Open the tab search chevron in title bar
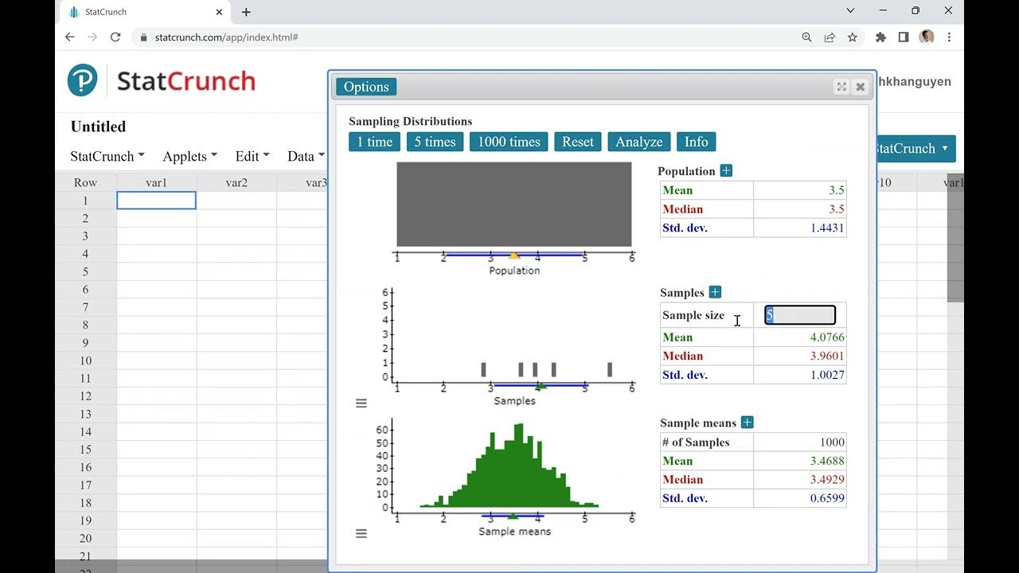 pos(850,11)
